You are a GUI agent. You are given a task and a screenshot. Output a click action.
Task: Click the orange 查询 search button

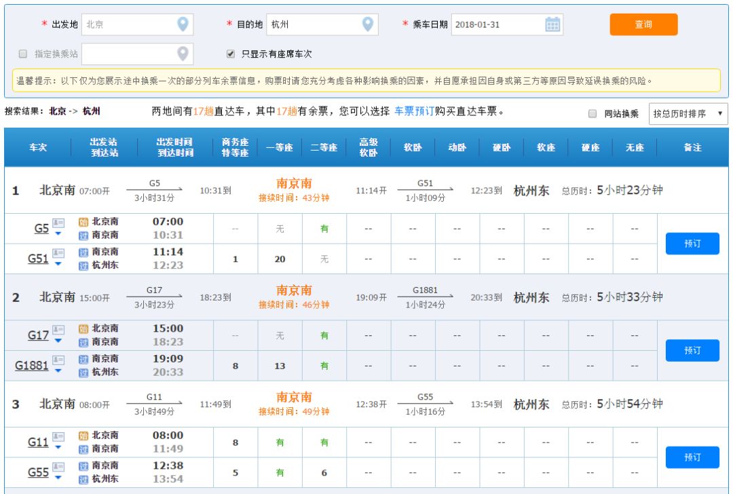tap(643, 24)
